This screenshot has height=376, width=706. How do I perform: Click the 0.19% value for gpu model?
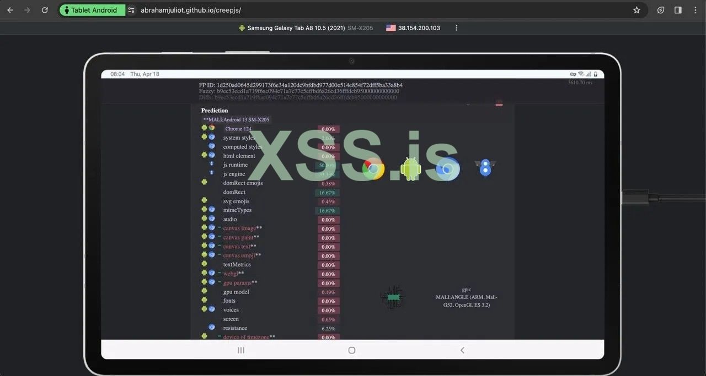328,292
